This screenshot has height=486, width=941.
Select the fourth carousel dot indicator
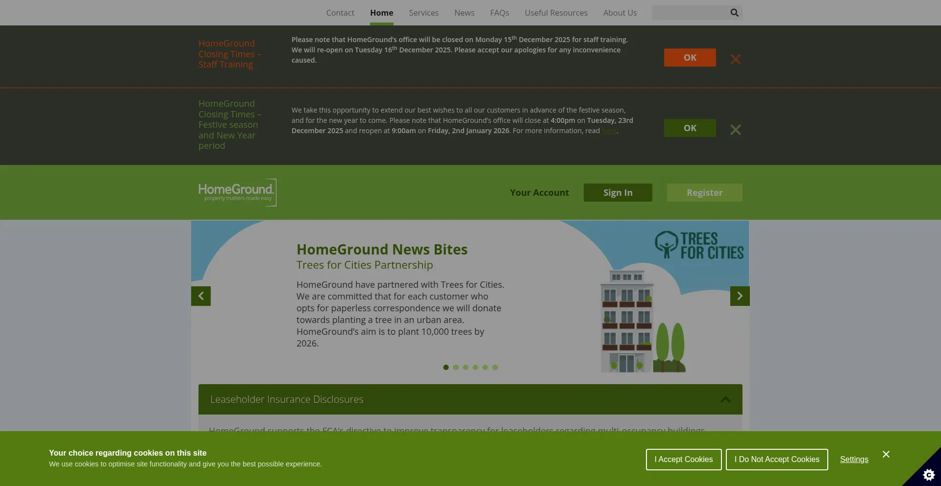pos(475,367)
